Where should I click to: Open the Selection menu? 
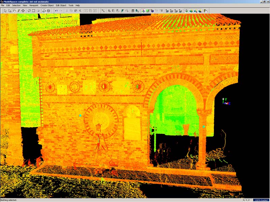(16, 5)
